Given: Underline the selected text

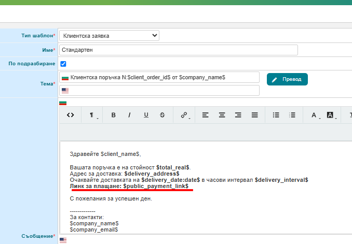Looking at the screenshot, I should point(146,115).
